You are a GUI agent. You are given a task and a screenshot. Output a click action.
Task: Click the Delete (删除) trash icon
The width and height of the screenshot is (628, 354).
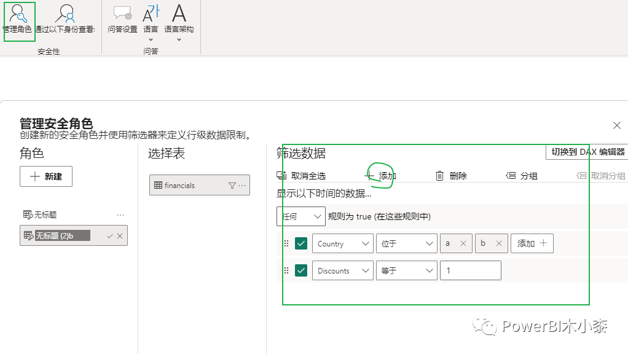(x=439, y=176)
